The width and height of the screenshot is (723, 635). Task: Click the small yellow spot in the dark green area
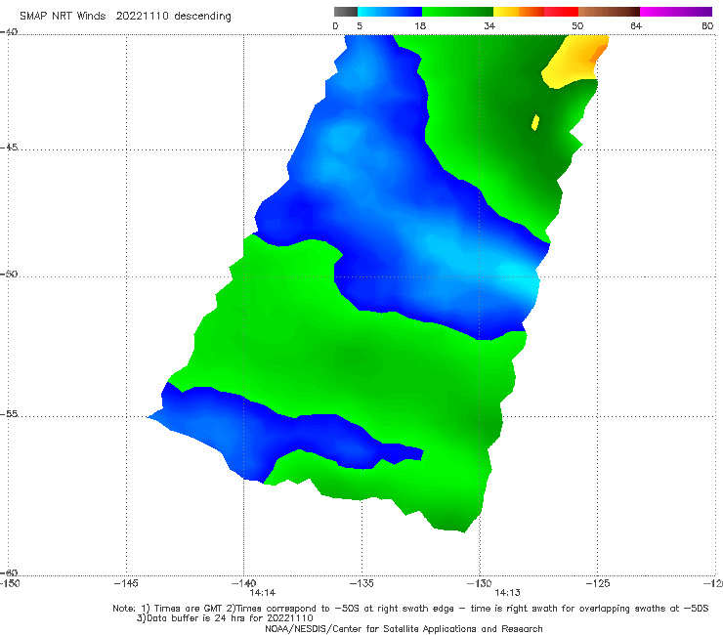click(x=535, y=122)
